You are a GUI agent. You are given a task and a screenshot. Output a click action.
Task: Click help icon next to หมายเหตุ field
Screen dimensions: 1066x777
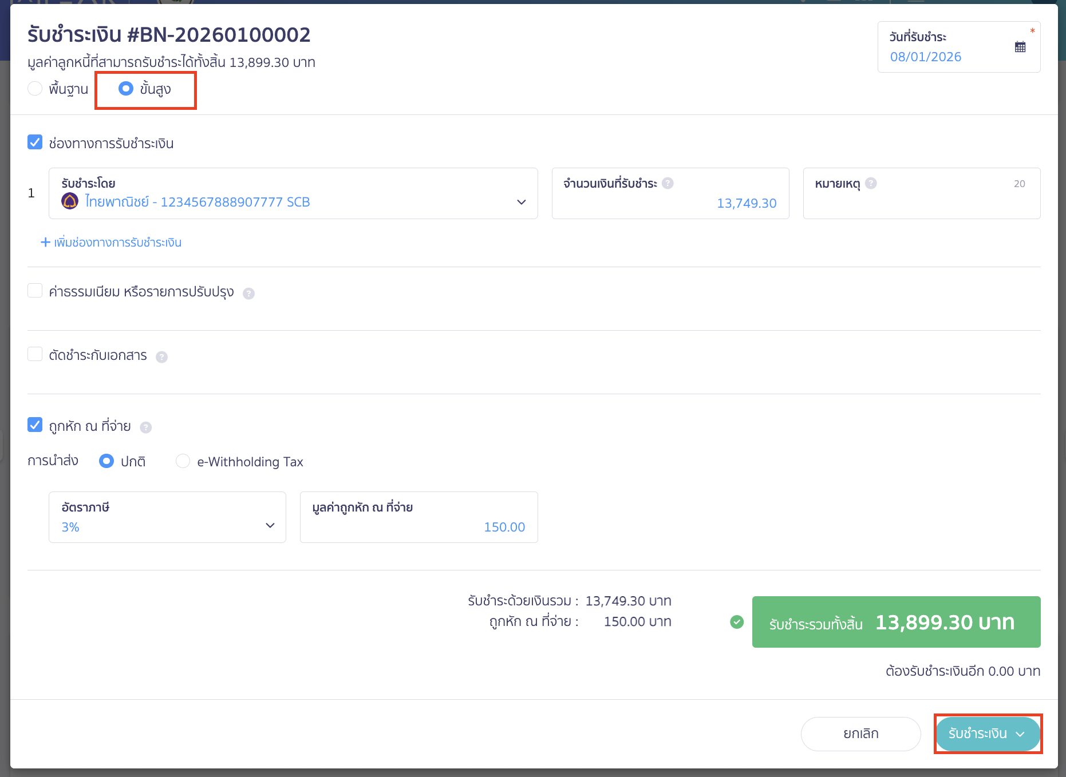872,183
